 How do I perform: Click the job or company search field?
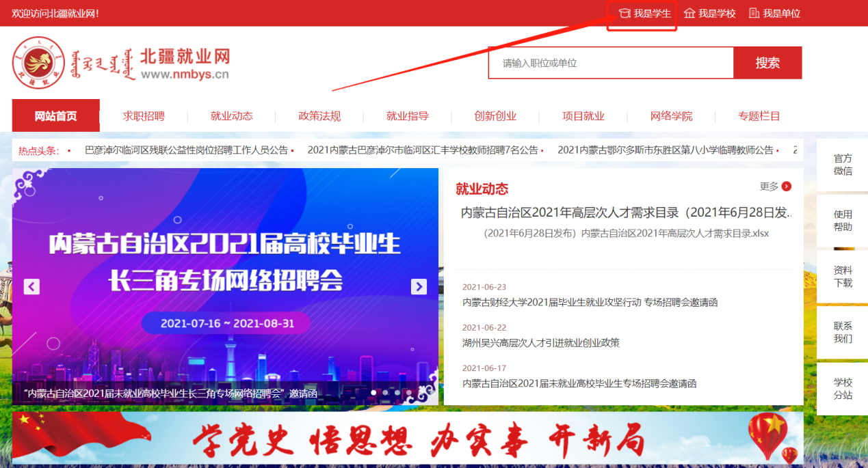coord(610,63)
